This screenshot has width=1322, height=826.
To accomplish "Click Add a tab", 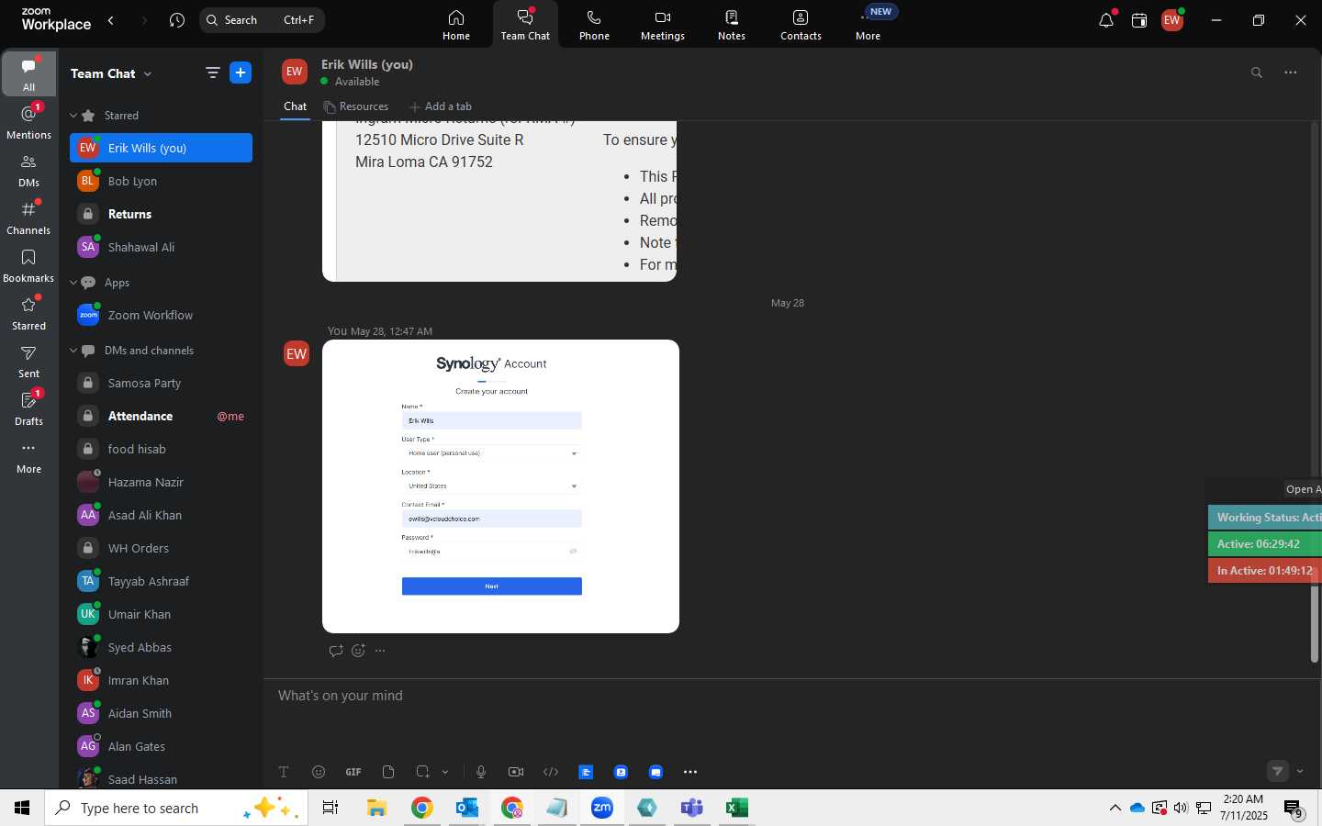I will click(441, 106).
